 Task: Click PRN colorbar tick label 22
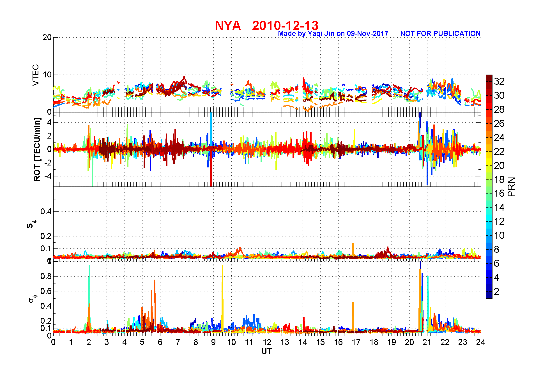click(499, 151)
